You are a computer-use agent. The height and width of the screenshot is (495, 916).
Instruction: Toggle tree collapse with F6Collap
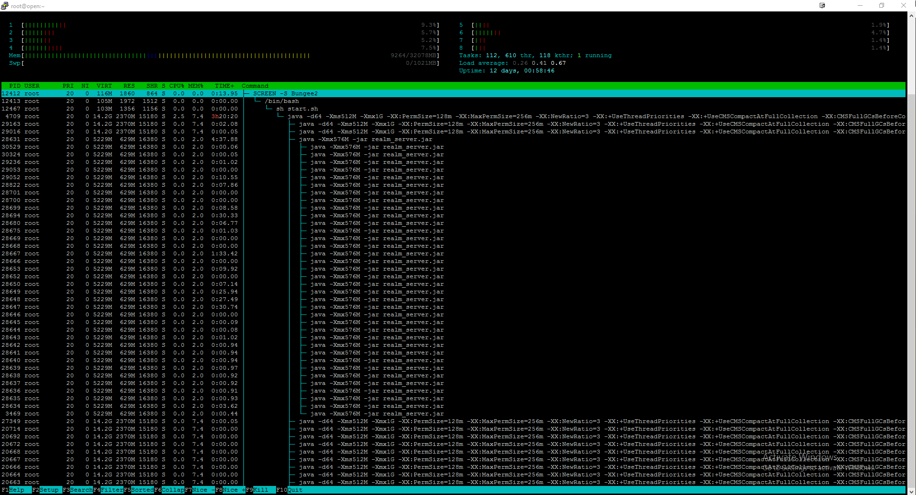[x=170, y=490]
